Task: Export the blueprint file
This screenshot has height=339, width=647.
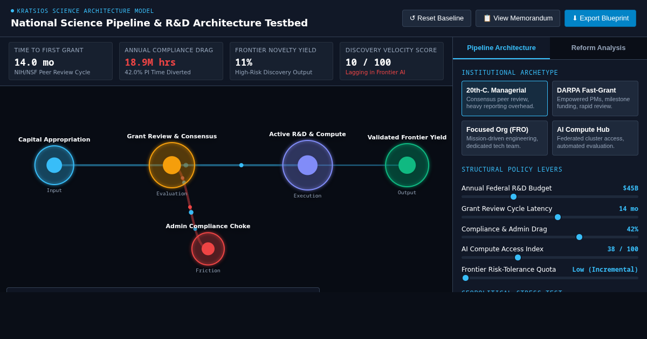Action: point(600,18)
